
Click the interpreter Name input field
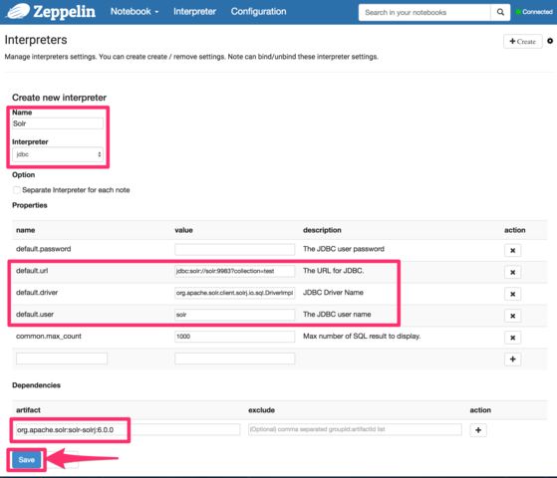[58, 123]
